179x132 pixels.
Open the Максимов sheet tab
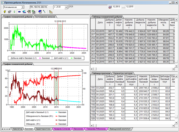[x=78, y=129]
